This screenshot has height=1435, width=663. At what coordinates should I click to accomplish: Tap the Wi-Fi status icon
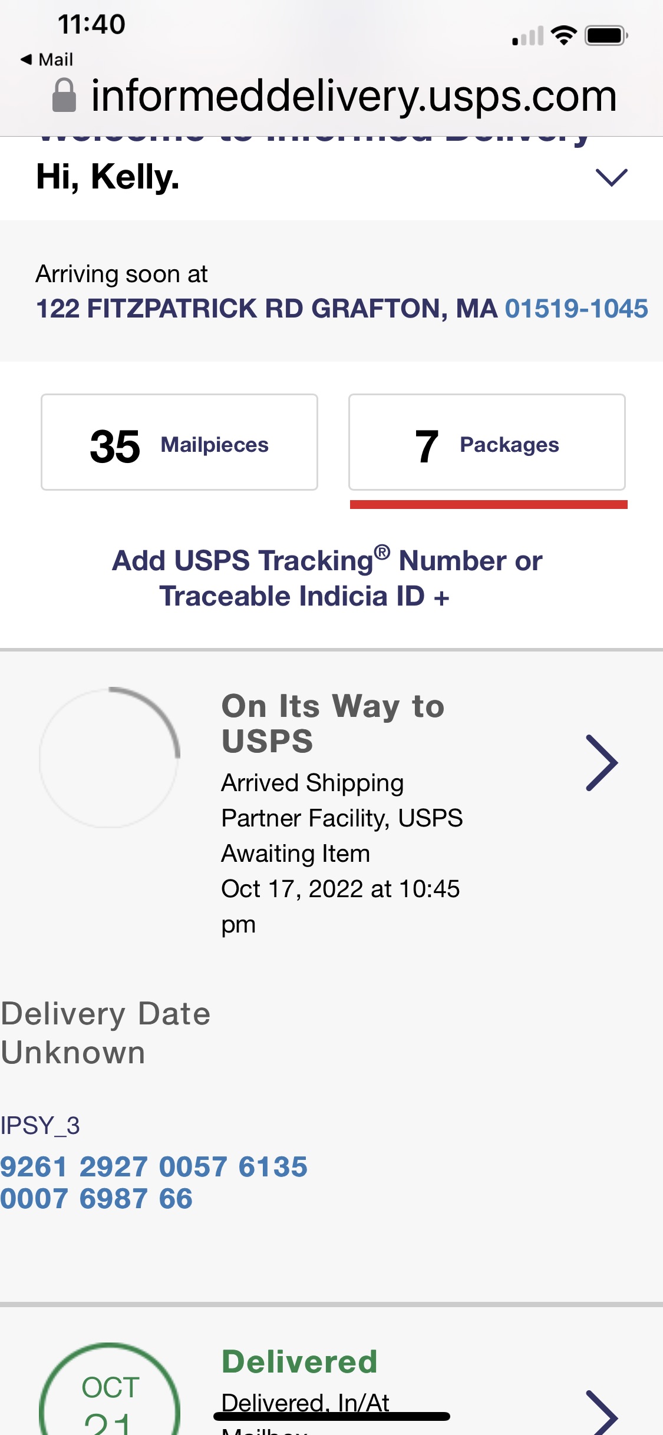[x=563, y=35]
